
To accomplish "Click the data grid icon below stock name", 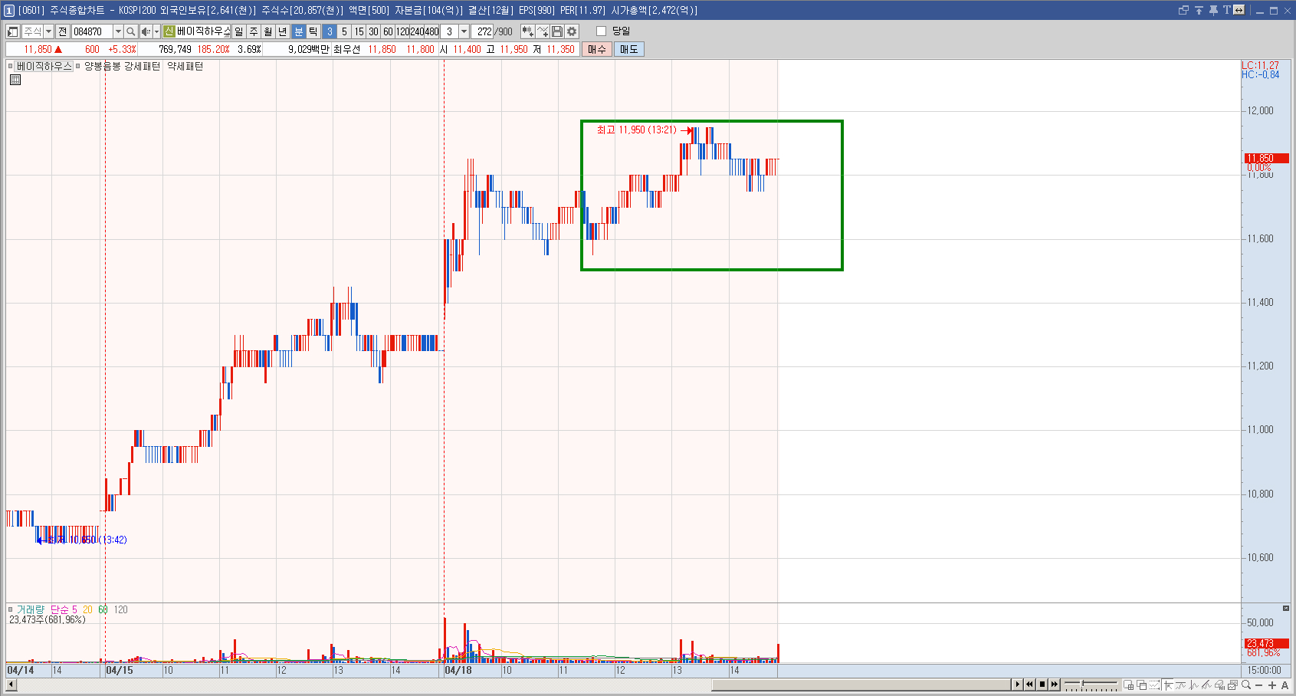I will pyautogui.click(x=15, y=80).
